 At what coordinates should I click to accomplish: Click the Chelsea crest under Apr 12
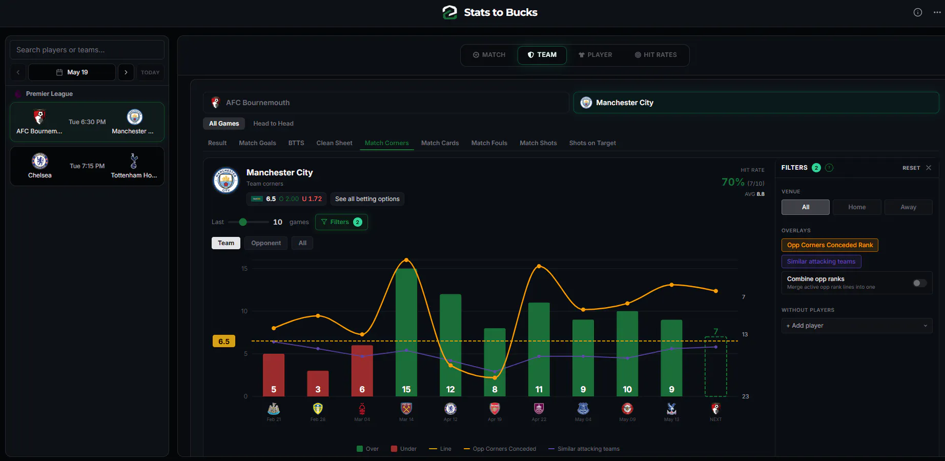(450, 409)
